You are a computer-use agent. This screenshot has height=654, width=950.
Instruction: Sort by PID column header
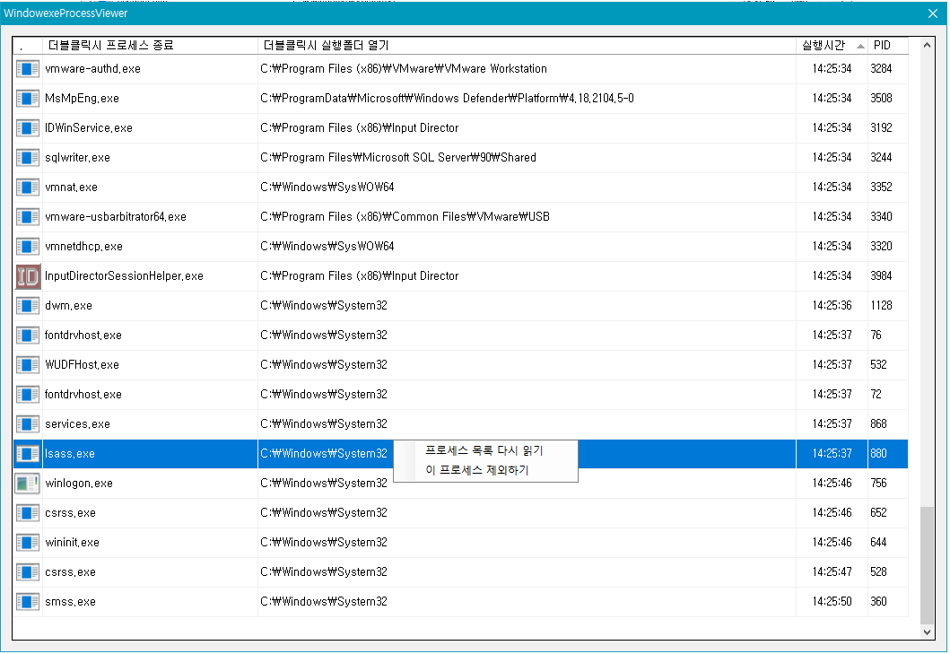coord(887,46)
